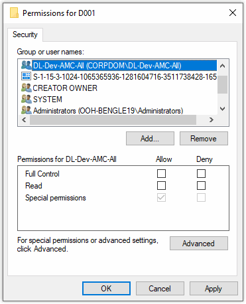Check Allow for Full Control
Viewport: 246px width, 304px height.
pos(161,174)
